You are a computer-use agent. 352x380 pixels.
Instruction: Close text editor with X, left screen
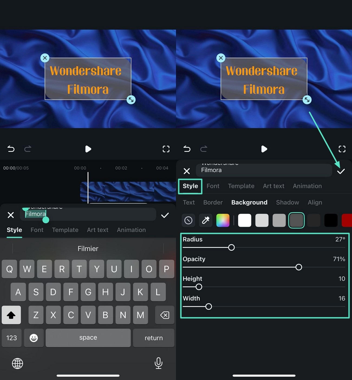coord(11,215)
